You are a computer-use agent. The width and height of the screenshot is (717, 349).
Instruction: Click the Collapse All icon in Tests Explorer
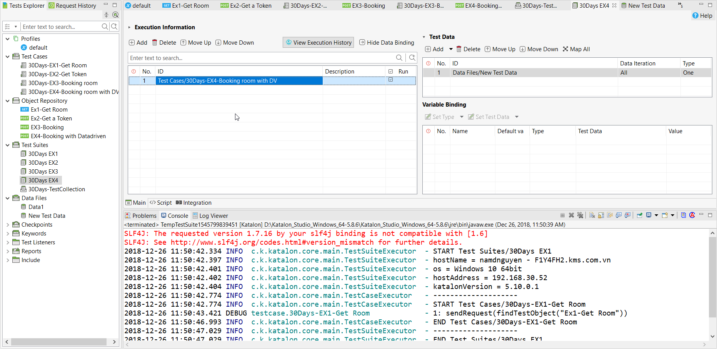[106, 15]
